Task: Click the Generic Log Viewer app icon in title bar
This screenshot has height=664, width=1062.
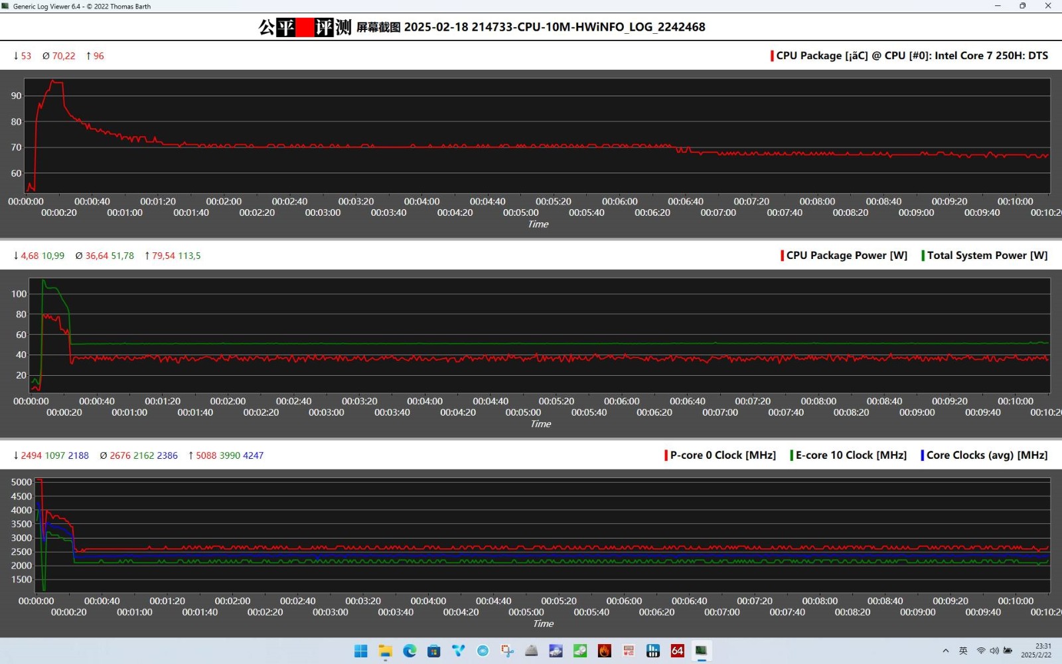Action: pyautogui.click(x=6, y=6)
